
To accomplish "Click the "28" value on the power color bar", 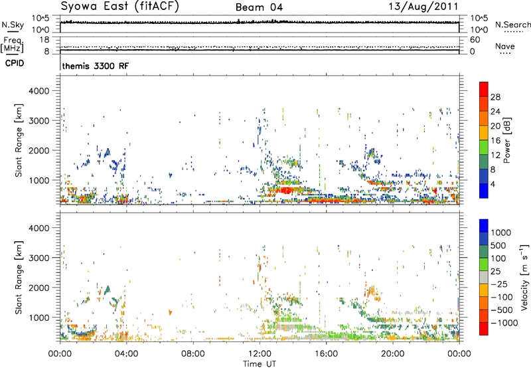I will (x=495, y=97).
